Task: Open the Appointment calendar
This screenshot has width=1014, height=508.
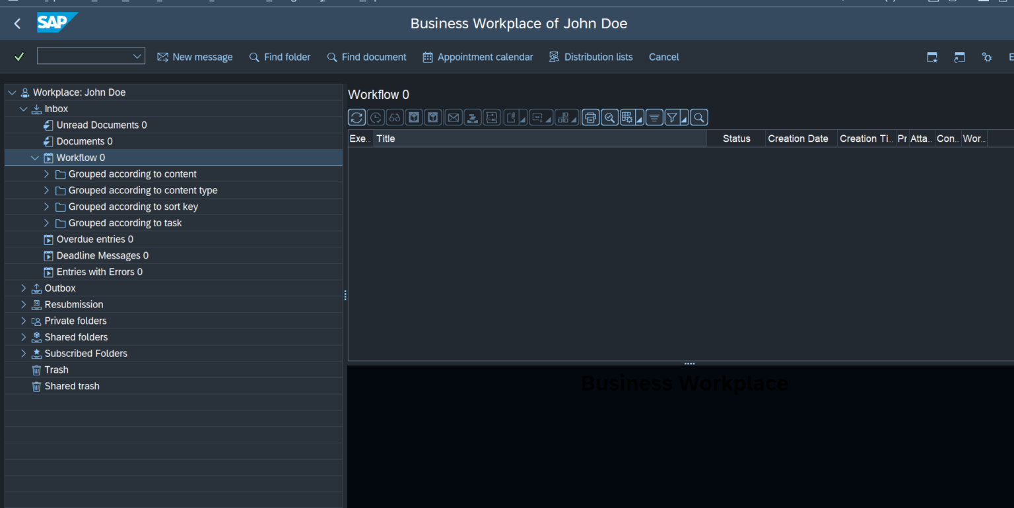Action: 478,57
